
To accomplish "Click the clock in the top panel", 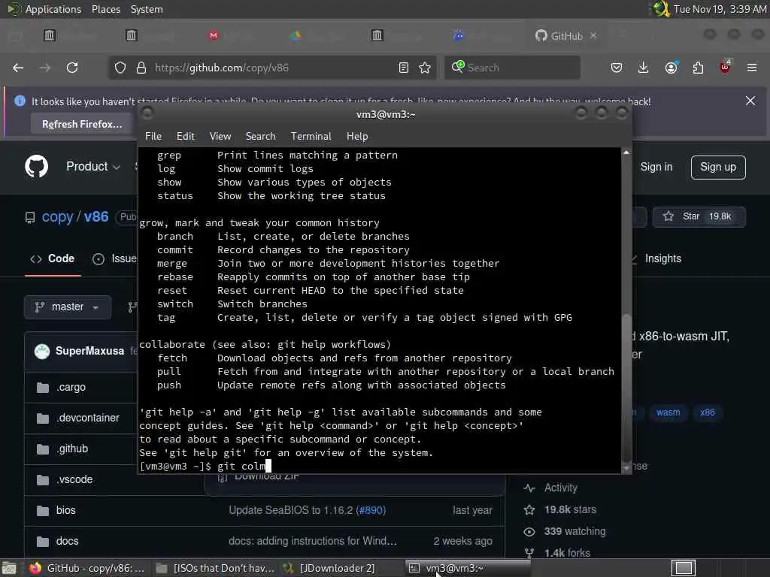I will pos(719,9).
